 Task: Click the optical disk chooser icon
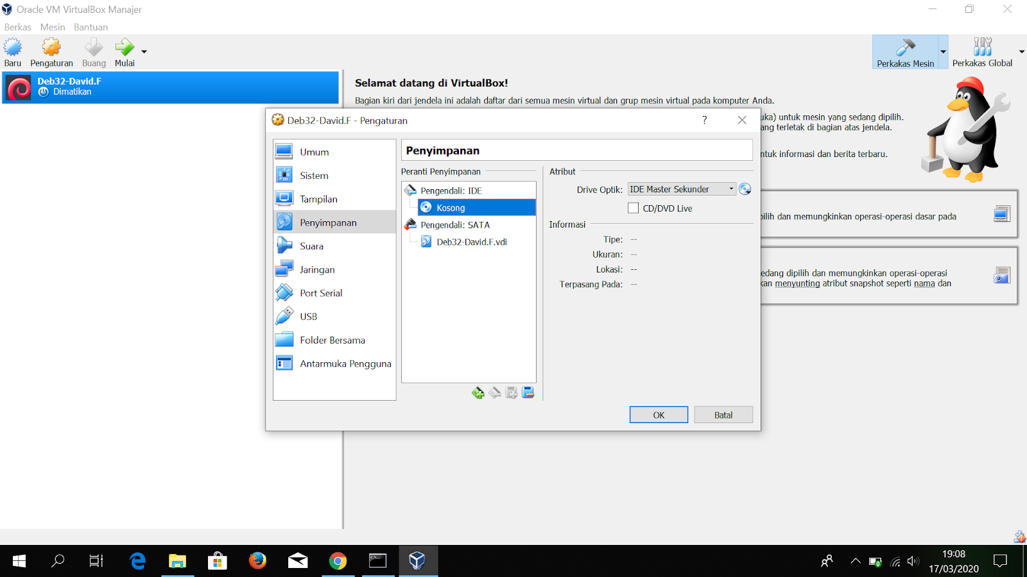click(x=745, y=189)
